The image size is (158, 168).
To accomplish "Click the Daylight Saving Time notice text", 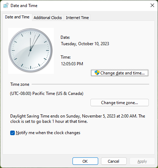I will [x=78, y=119].
